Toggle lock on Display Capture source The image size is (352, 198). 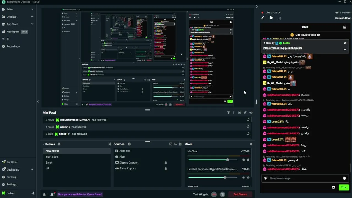click(166, 163)
